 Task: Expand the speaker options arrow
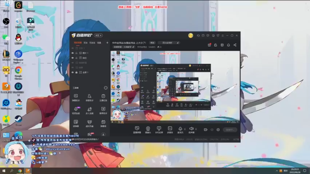pos(196,129)
